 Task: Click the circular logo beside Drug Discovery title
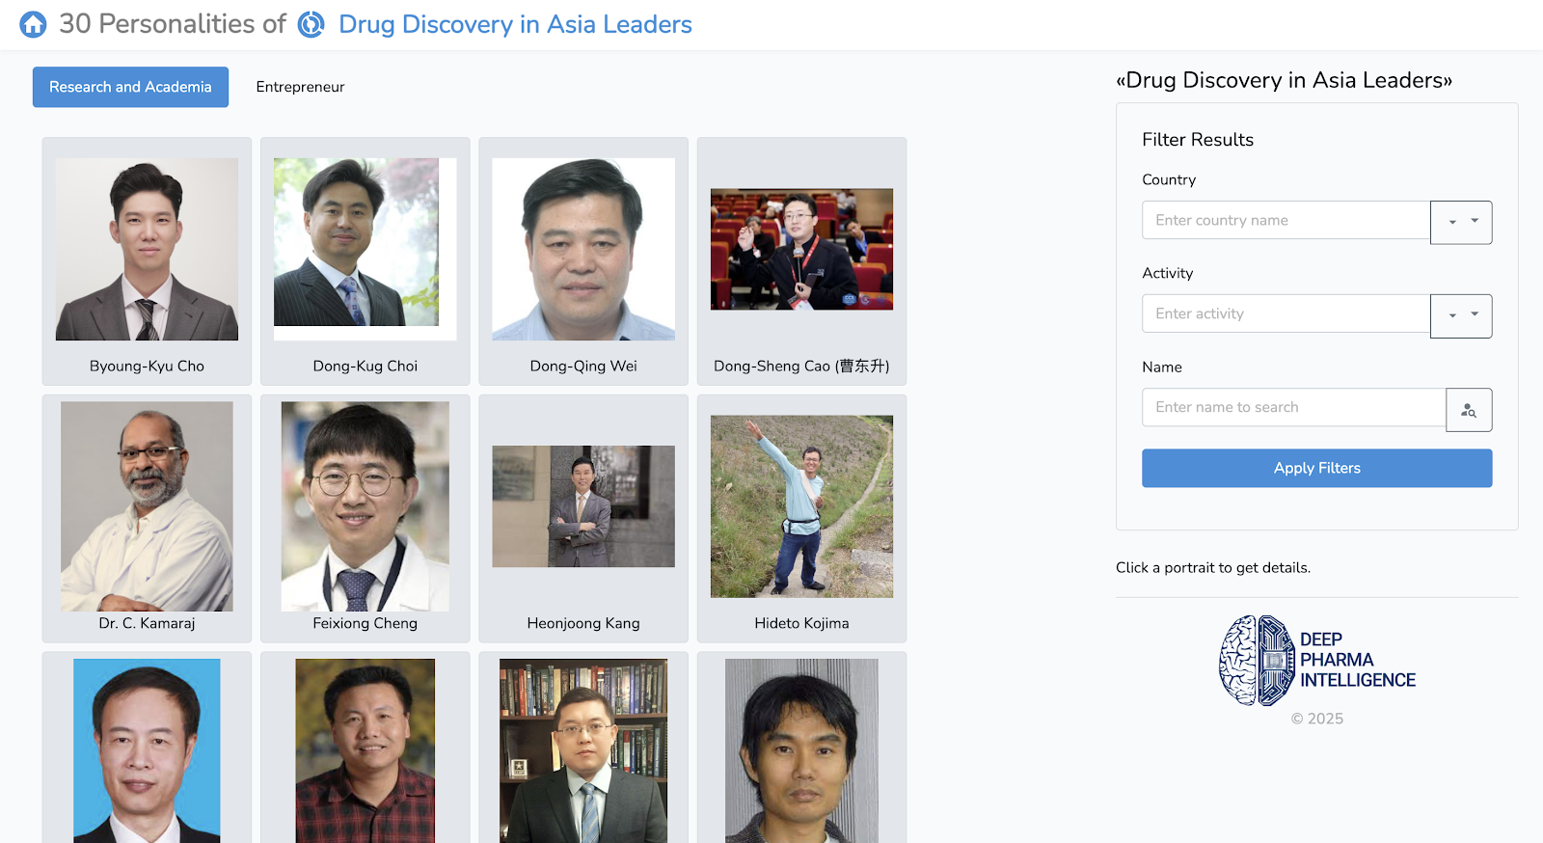pos(311,24)
